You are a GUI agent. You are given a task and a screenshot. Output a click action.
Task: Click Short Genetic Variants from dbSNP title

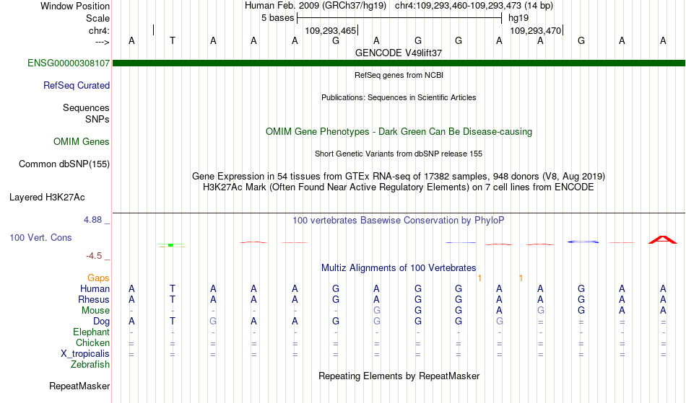pyautogui.click(x=399, y=154)
